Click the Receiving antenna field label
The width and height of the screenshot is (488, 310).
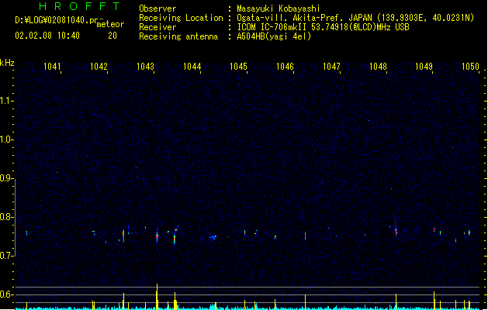point(178,36)
